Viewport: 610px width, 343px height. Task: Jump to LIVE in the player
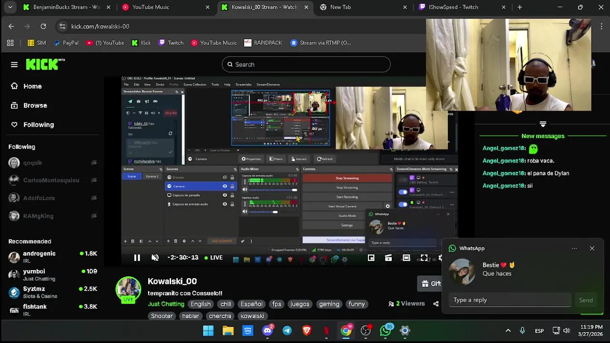213,258
